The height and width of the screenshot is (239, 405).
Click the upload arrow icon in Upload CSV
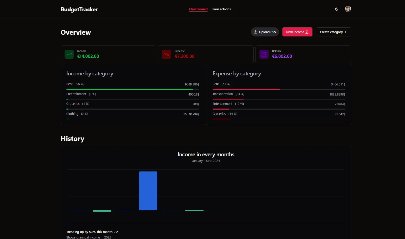255,32
